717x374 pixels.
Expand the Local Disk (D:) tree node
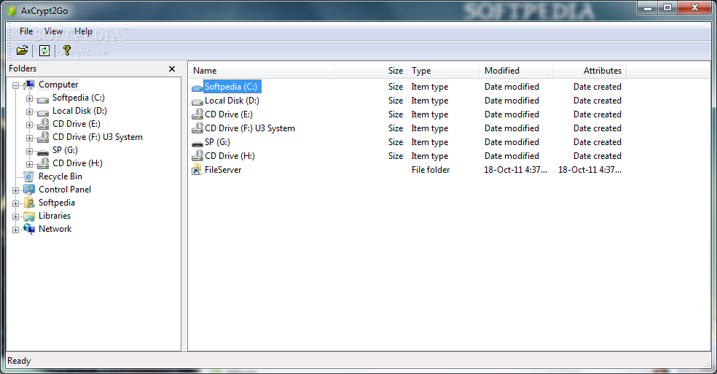point(29,112)
